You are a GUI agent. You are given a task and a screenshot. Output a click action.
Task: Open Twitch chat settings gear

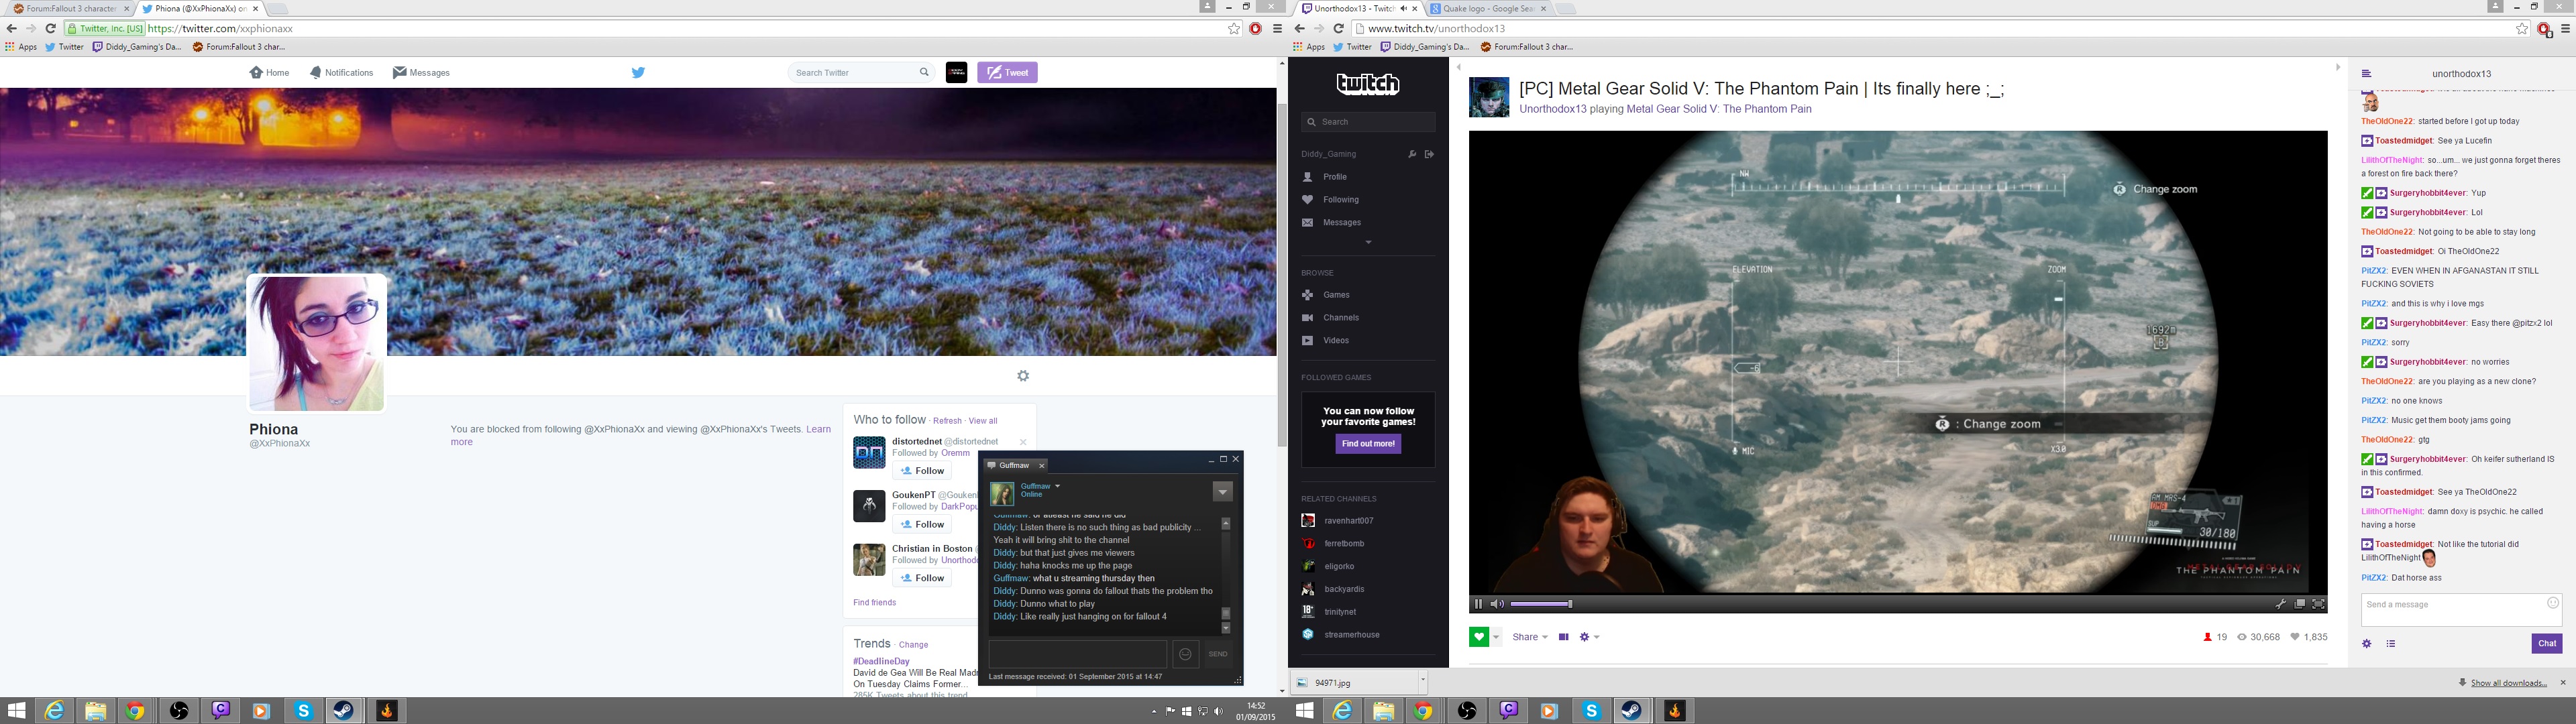pyautogui.click(x=2367, y=643)
